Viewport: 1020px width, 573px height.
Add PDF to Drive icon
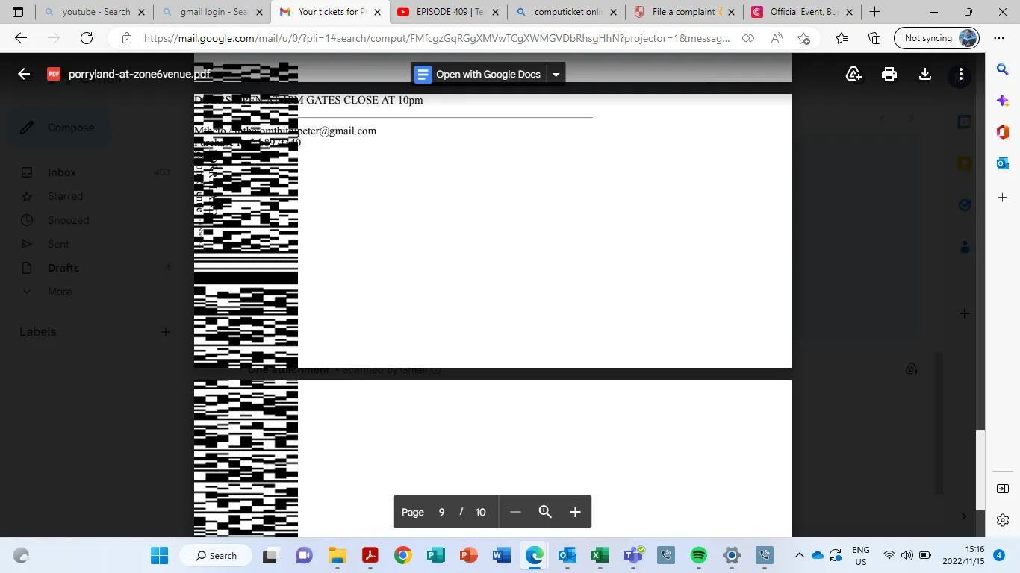pos(853,74)
